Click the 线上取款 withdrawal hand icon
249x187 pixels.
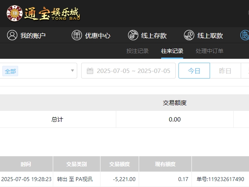189,35
